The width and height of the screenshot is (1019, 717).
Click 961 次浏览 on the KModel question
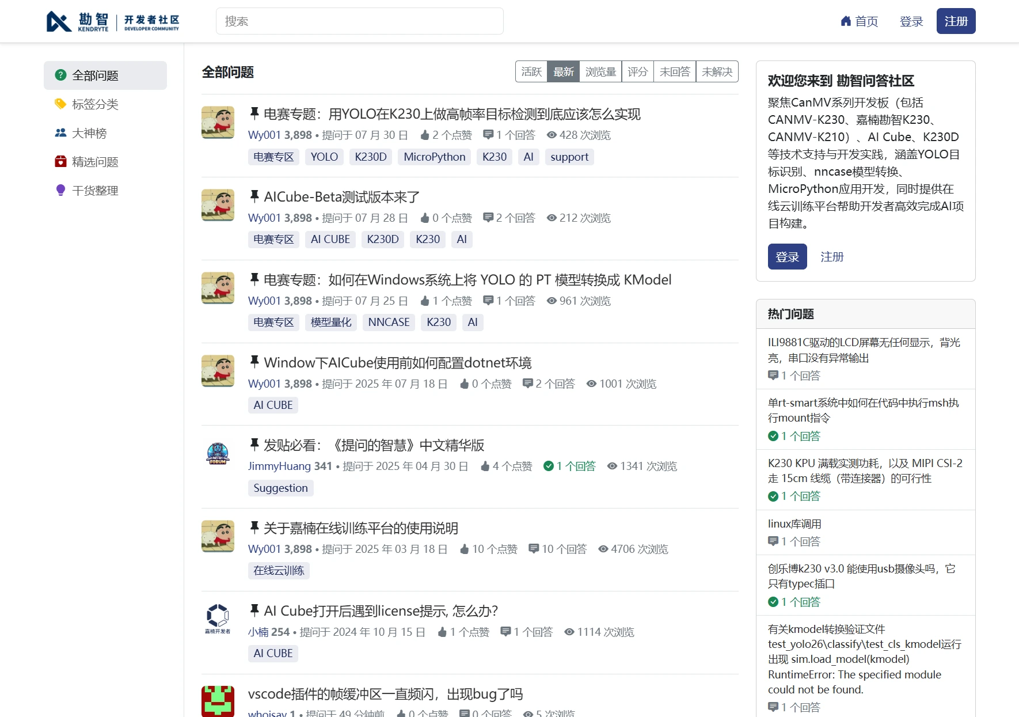(579, 301)
